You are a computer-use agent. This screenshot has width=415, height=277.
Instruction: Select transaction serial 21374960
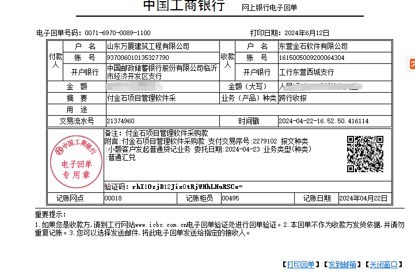[120, 121]
